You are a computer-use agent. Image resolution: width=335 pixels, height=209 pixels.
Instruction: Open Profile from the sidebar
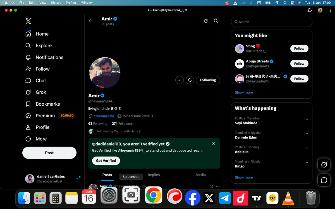point(37,127)
